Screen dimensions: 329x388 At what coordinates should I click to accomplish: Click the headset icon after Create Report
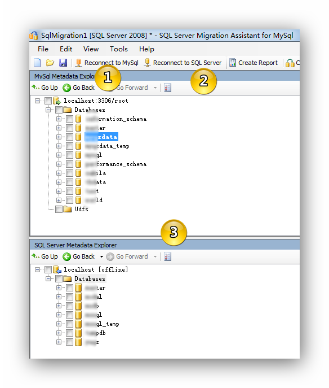(290, 63)
